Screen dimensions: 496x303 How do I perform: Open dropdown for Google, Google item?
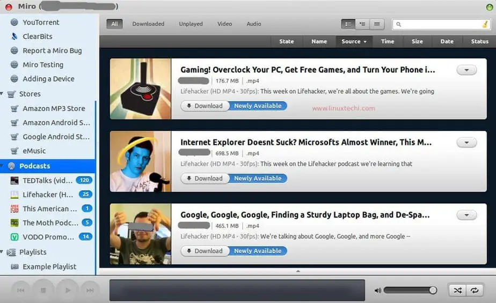tap(466, 215)
